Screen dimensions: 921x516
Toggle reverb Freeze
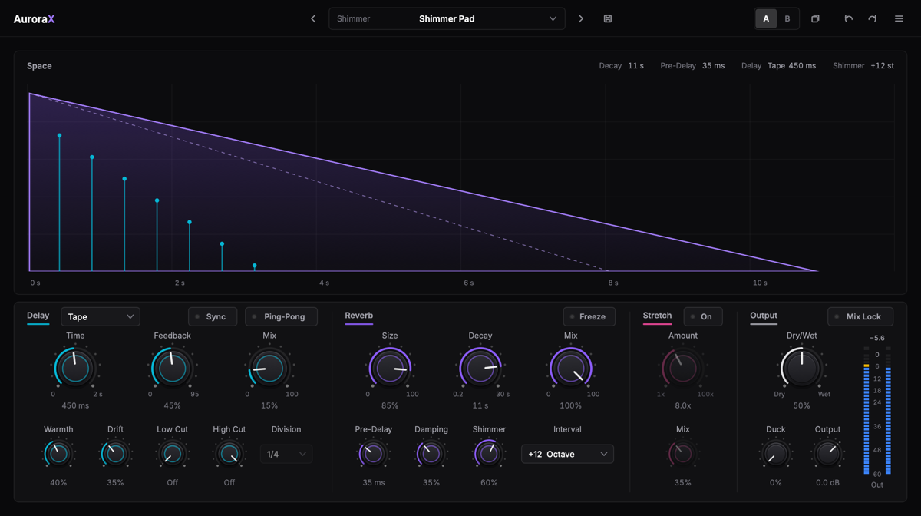589,316
